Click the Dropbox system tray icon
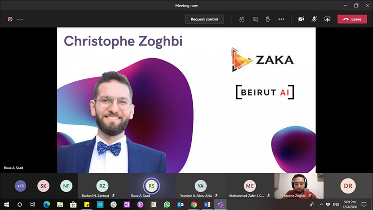 [328, 205]
